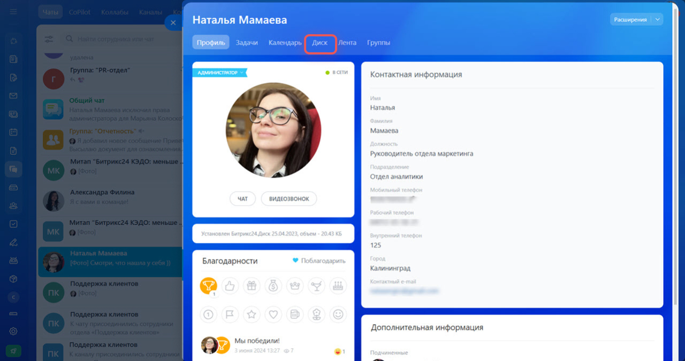Open the CoPilot tab in messenger
685x361 pixels.
point(80,12)
